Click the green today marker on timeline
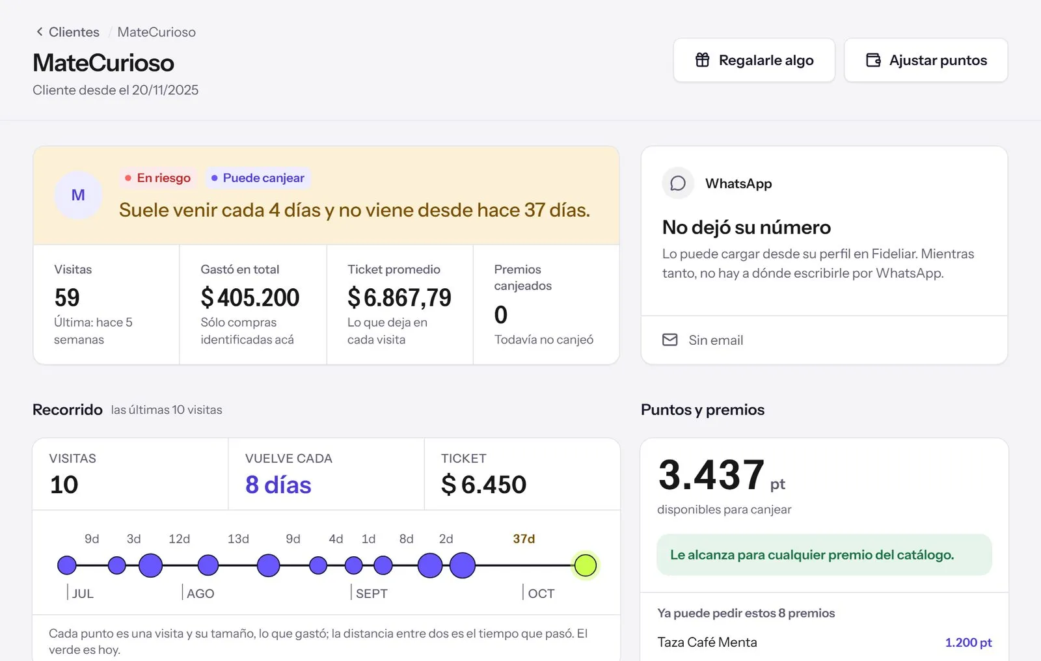The height and width of the screenshot is (661, 1041). [586, 565]
